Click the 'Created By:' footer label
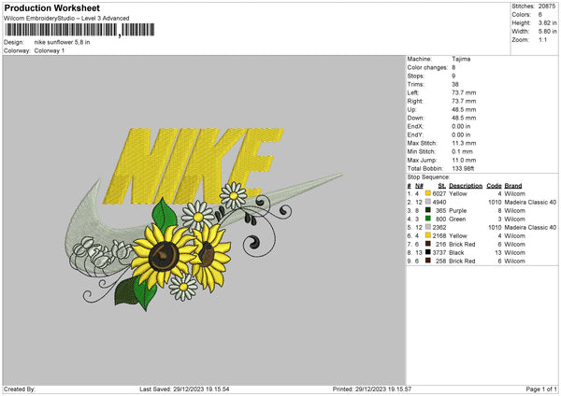561x396 pixels. pos(20,389)
